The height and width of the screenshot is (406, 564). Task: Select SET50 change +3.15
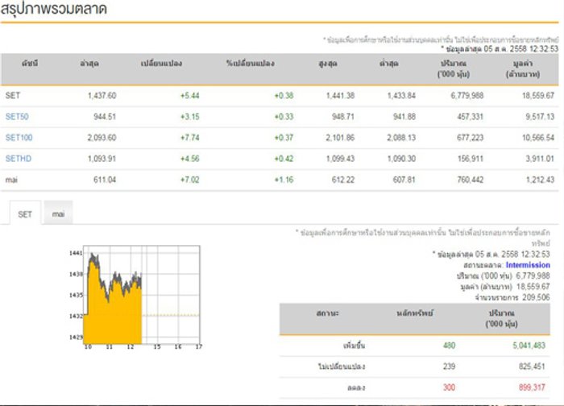189,117
